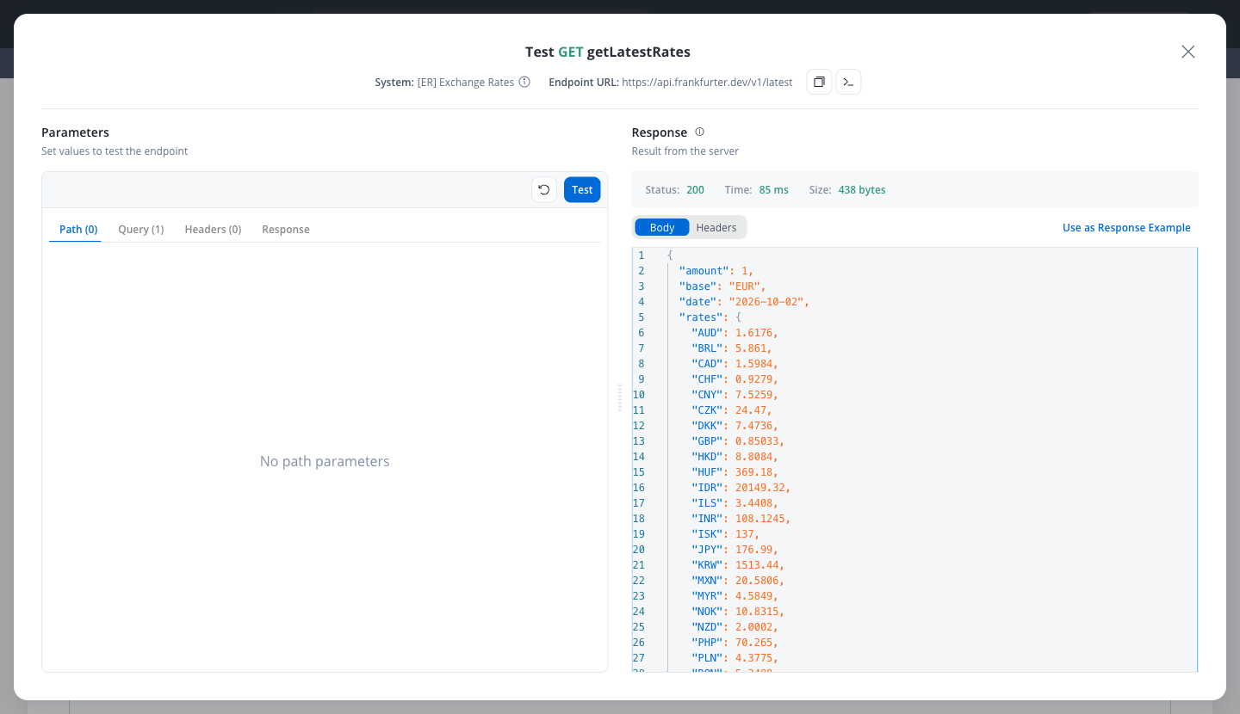Click the "IDR": 20149.32 rate line
Image resolution: width=1240 pixels, height=714 pixels.
(x=741, y=488)
